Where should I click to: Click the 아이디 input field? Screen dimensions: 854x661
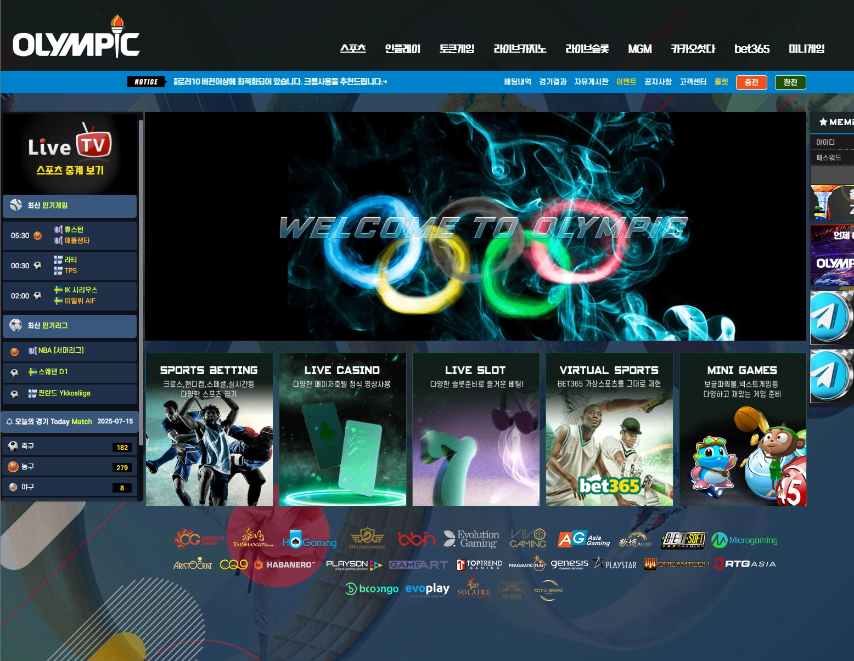coord(833,142)
